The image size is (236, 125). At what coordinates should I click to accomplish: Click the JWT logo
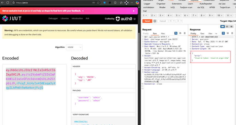click(12, 18)
